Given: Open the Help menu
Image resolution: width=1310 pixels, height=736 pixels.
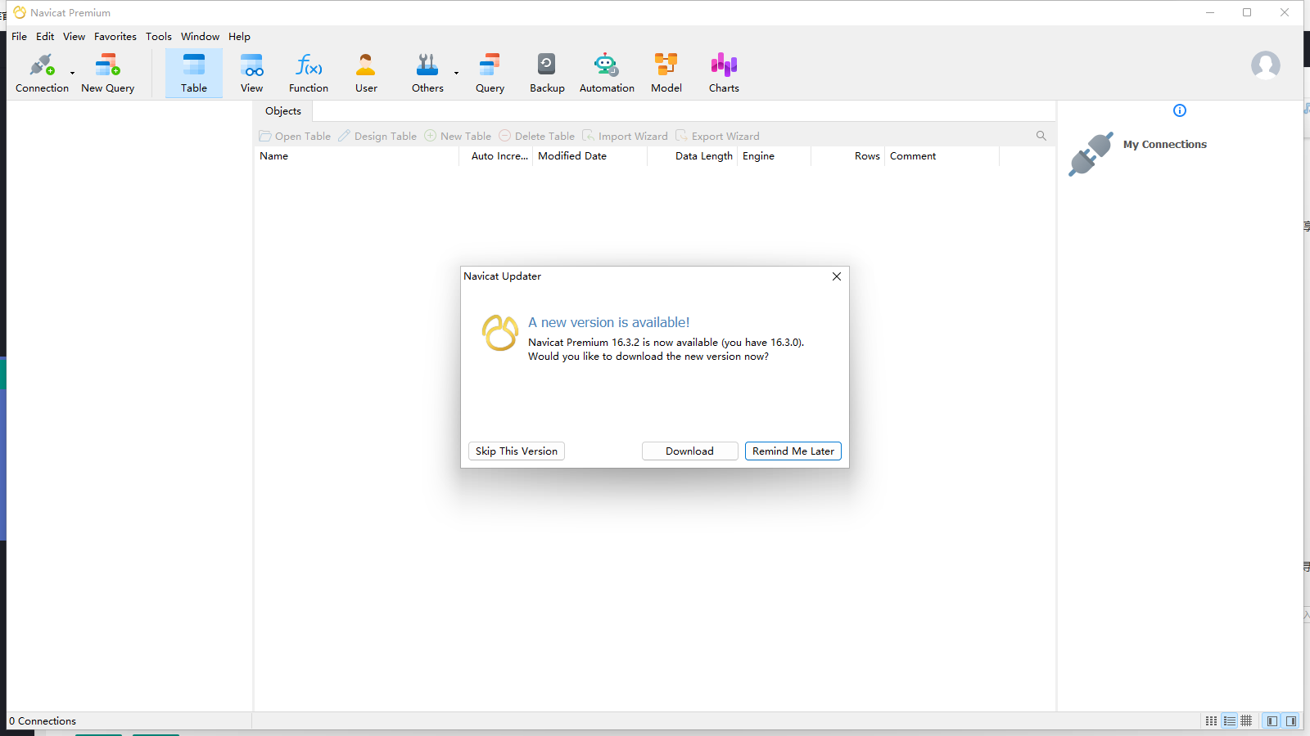Looking at the screenshot, I should click(x=239, y=37).
